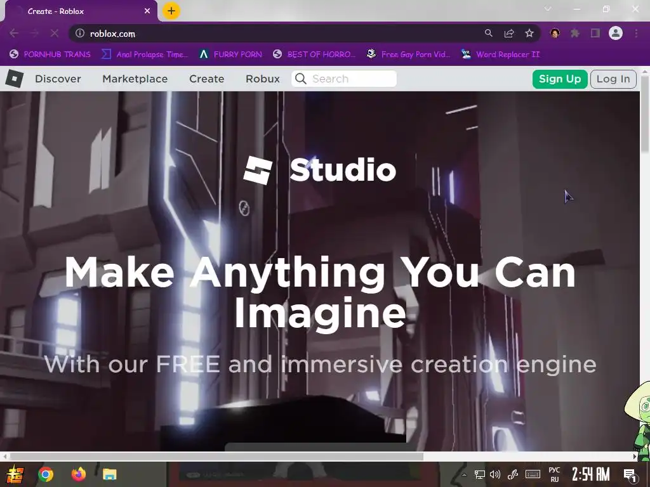Open the 2:54 AM taskbar clock
The height and width of the screenshot is (487, 650).
tap(591, 474)
